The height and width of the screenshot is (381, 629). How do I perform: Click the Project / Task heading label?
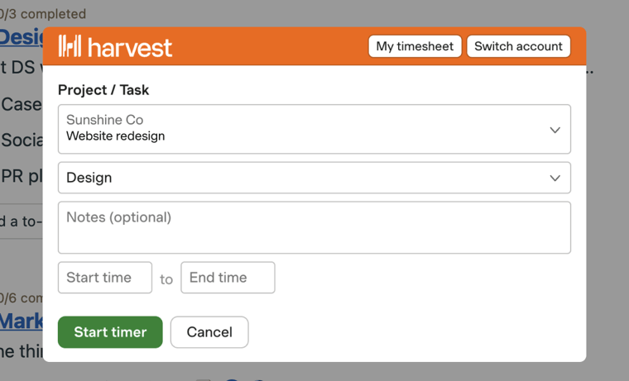(103, 90)
